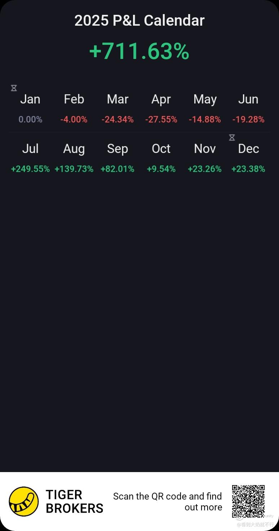Click the Dec +23.38% value
Image resolution: width=279 pixels, height=531 pixels.
click(x=248, y=169)
